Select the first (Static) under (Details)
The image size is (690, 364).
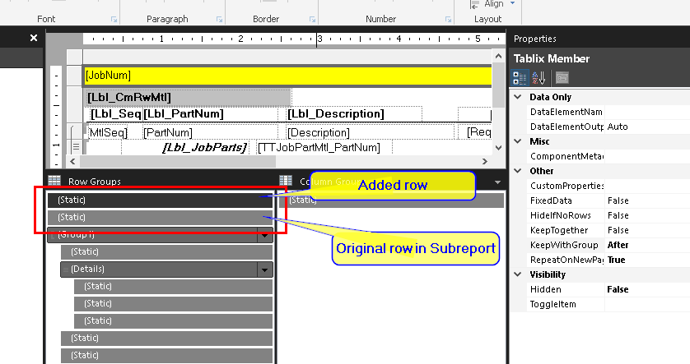173,286
